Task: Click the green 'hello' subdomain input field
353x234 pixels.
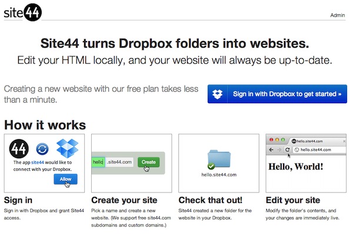Action: coord(98,162)
